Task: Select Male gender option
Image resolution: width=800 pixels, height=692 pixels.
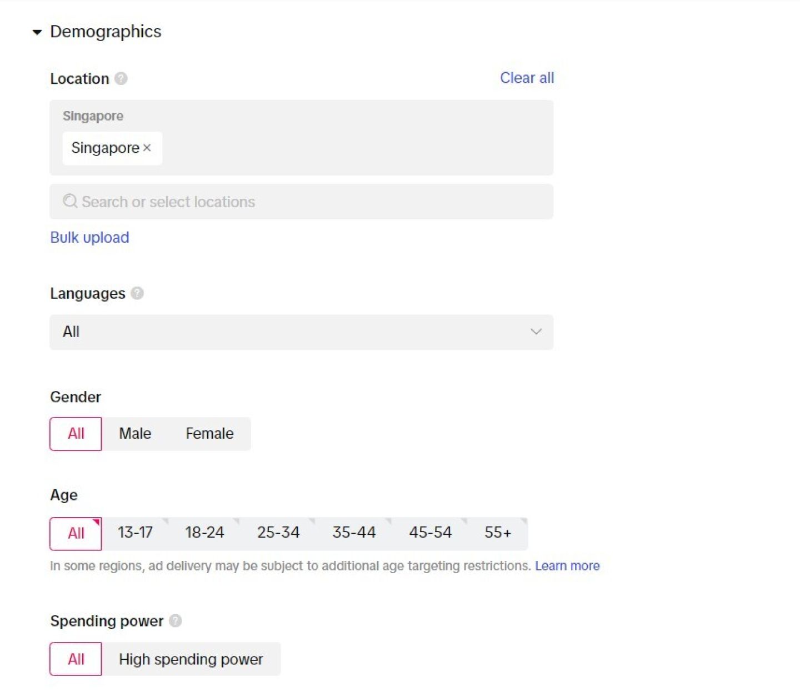Action: pyautogui.click(x=135, y=434)
